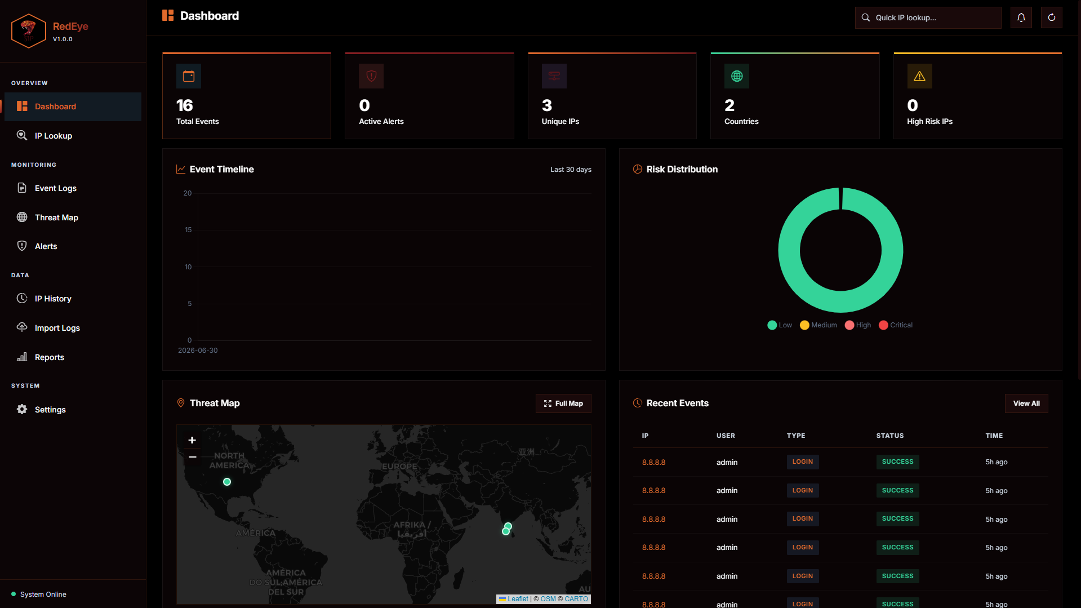Image resolution: width=1081 pixels, height=608 pixels.
Task: Click the North America map marker
Action: [x=227, y=482]
